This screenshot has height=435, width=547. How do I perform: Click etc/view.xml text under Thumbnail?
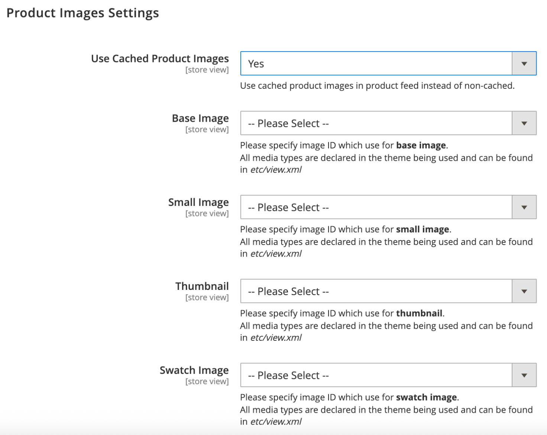(276, 337)
